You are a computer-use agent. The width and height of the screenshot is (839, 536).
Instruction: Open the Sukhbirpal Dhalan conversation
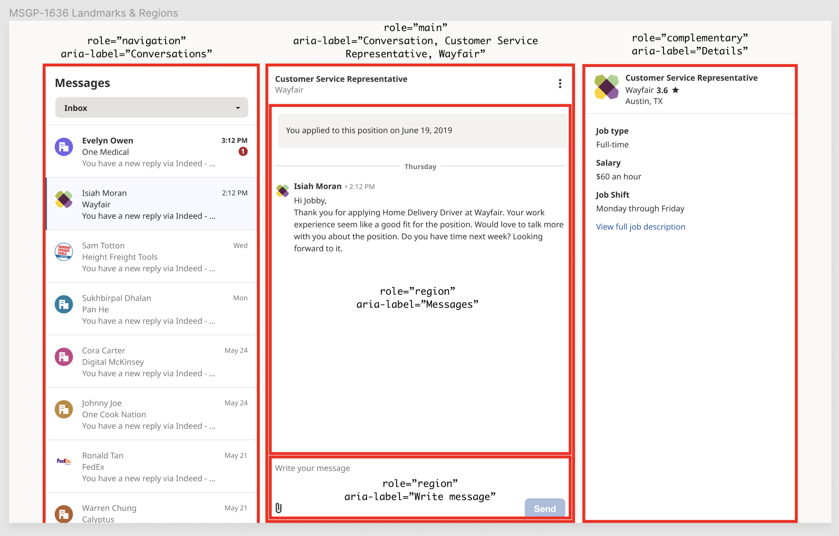[x=152, y=309]
